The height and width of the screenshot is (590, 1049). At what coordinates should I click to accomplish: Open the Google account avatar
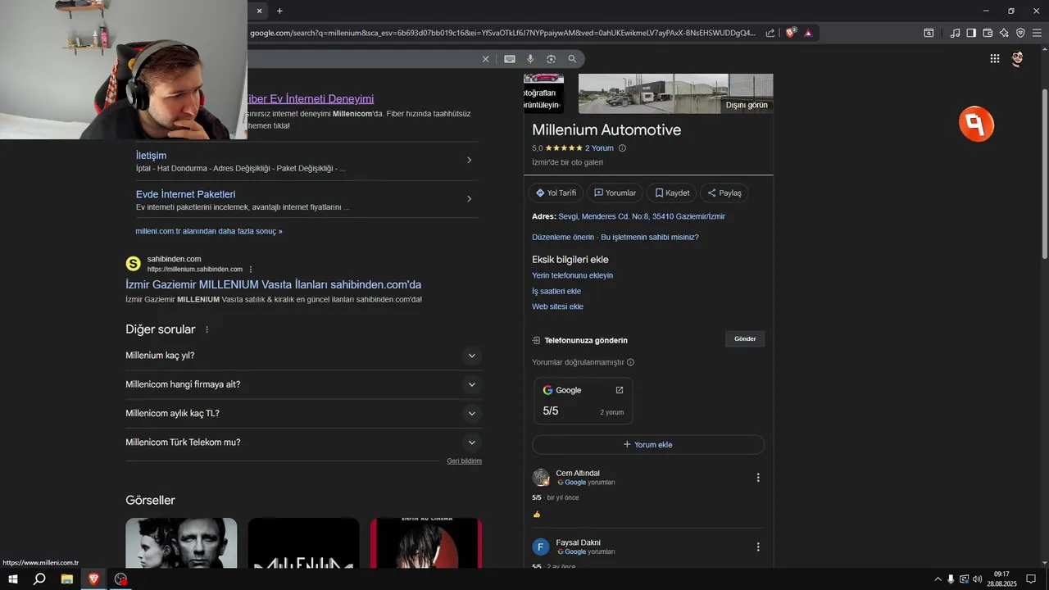1017,58
